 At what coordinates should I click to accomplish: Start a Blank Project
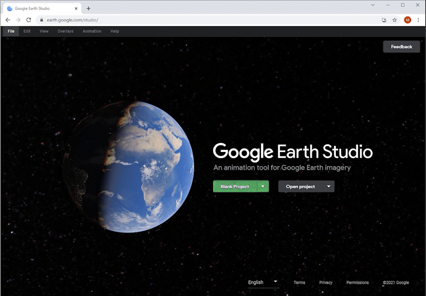click(235, 186)
